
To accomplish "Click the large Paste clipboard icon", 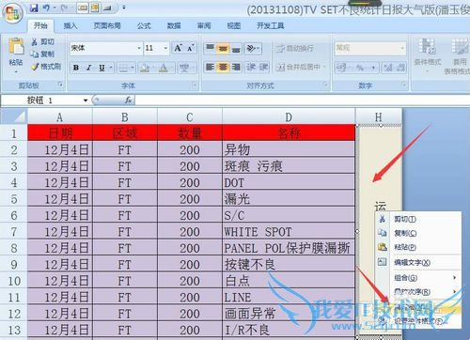I will (16, 47).
